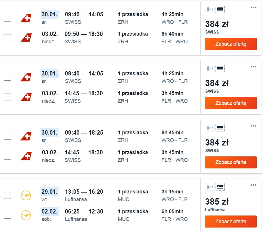263x231 pixels.
Task: Check the Lufthansa 29.01 13:05 flight box
Action: pos(7,195)
